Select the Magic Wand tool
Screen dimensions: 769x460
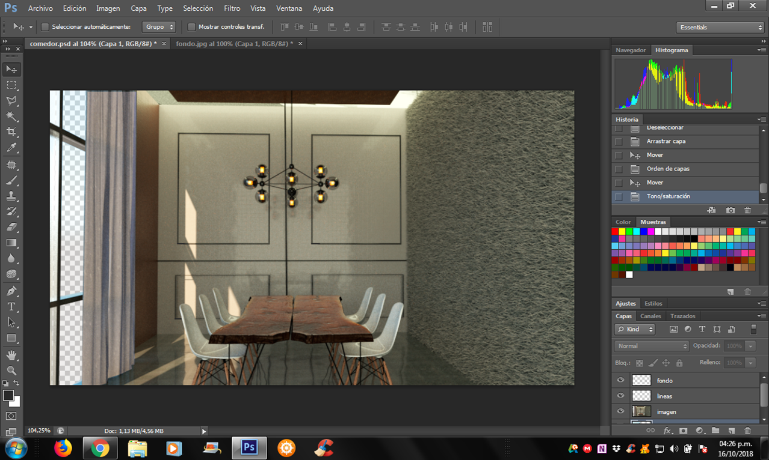coord(11,117)
